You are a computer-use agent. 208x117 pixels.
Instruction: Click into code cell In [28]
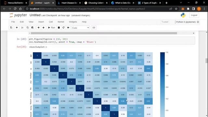(x=111, y=40)
